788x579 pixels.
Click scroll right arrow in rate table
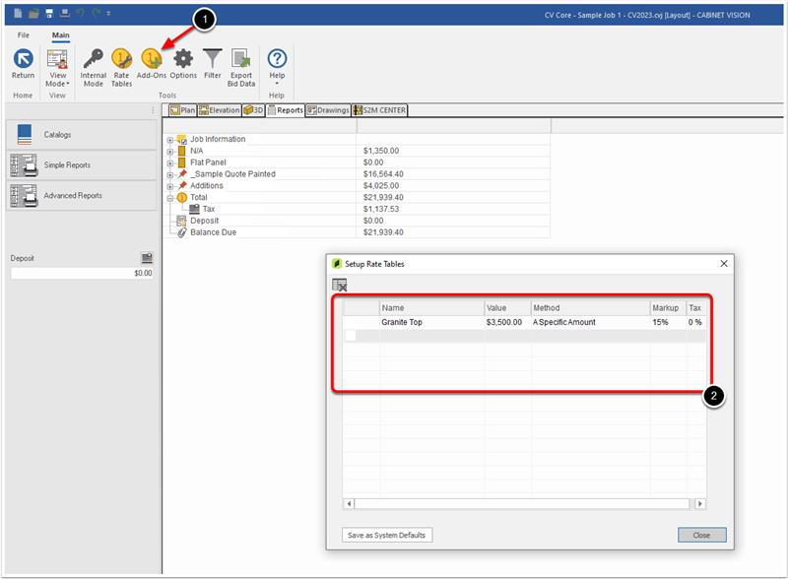(700, 503)
